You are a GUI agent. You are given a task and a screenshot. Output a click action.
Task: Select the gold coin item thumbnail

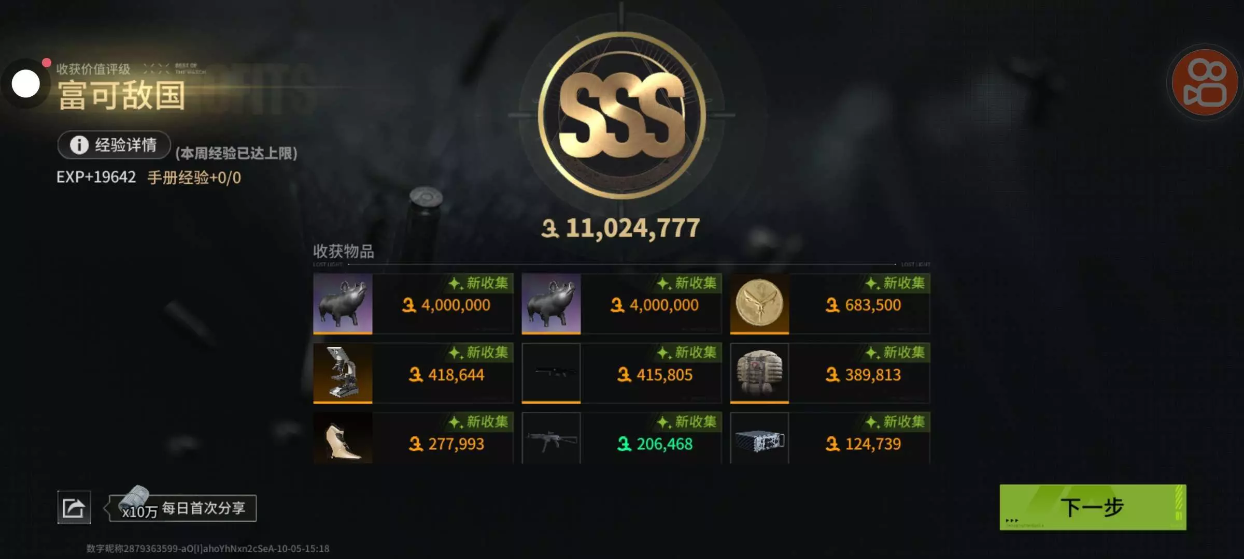759,304
